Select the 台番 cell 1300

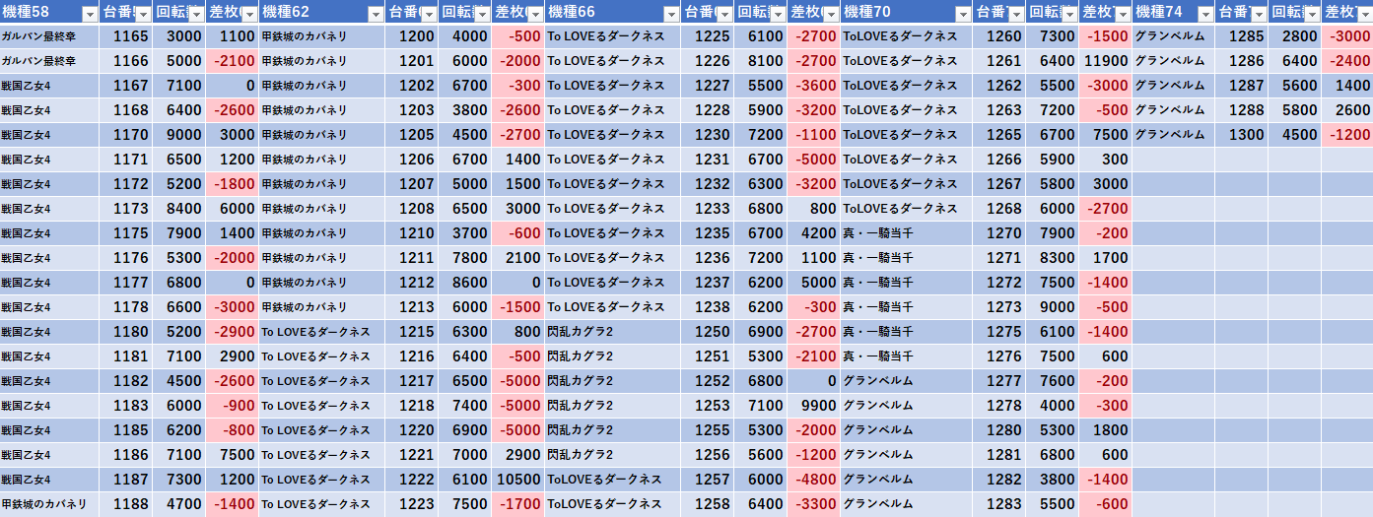click(x=1241, y=135)
